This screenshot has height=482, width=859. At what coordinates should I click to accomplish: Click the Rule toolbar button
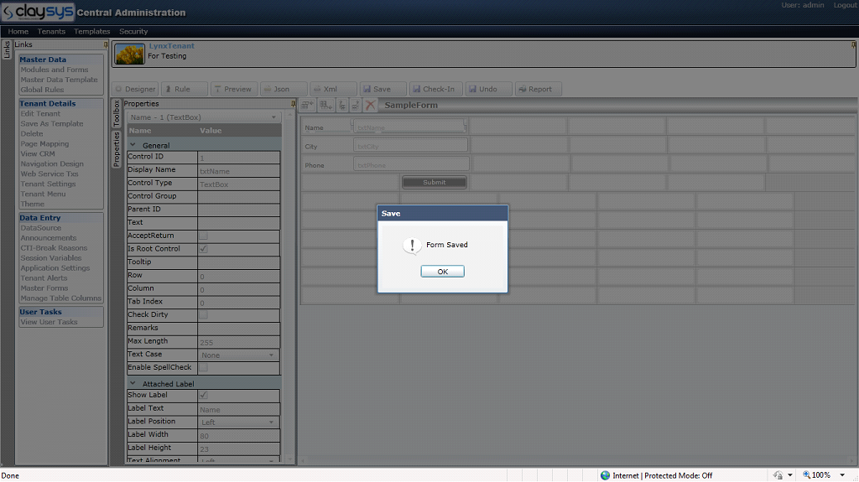[x=185, y=89]
